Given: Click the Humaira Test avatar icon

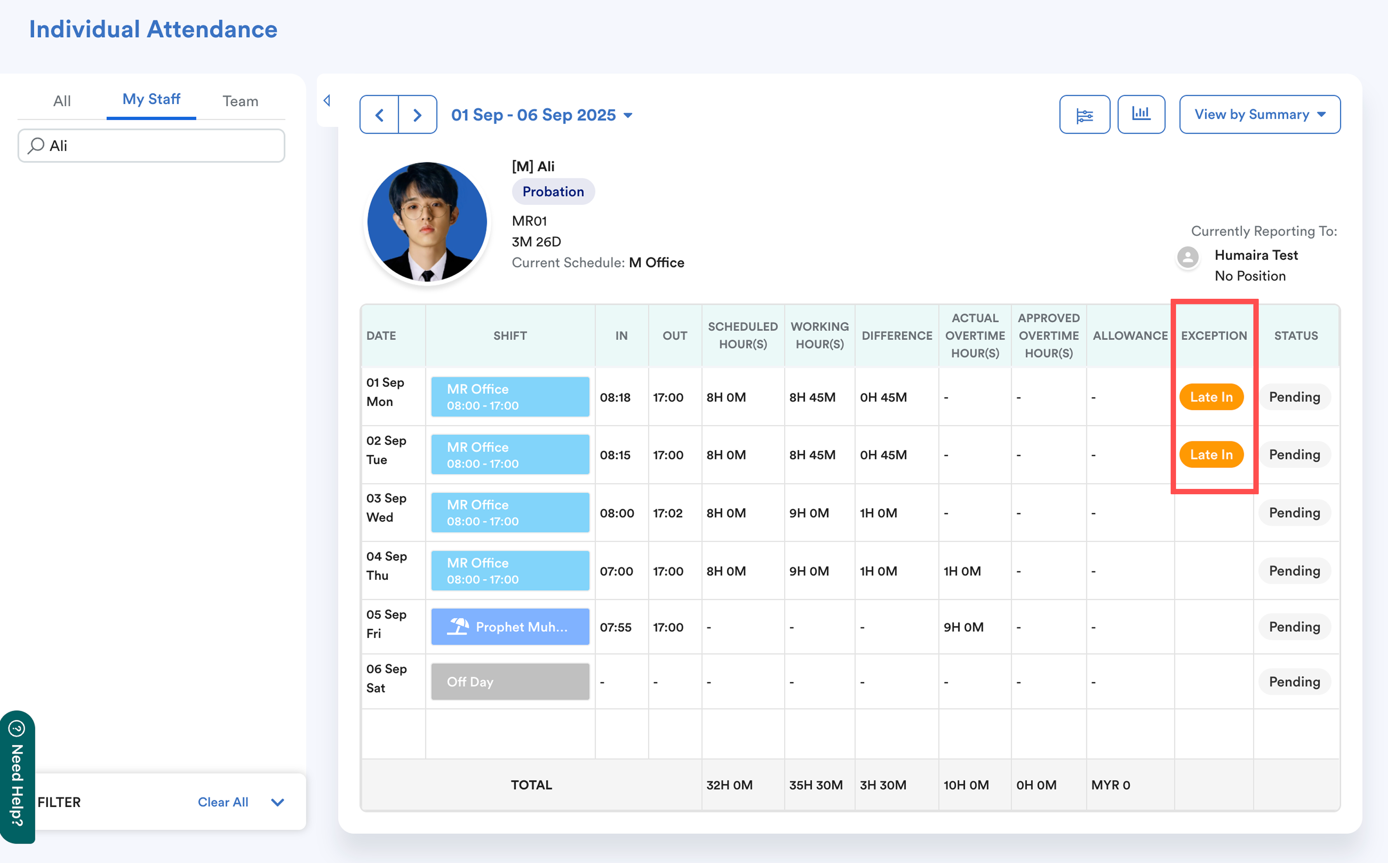Looking at the screenshot, I should point(1188,257).
